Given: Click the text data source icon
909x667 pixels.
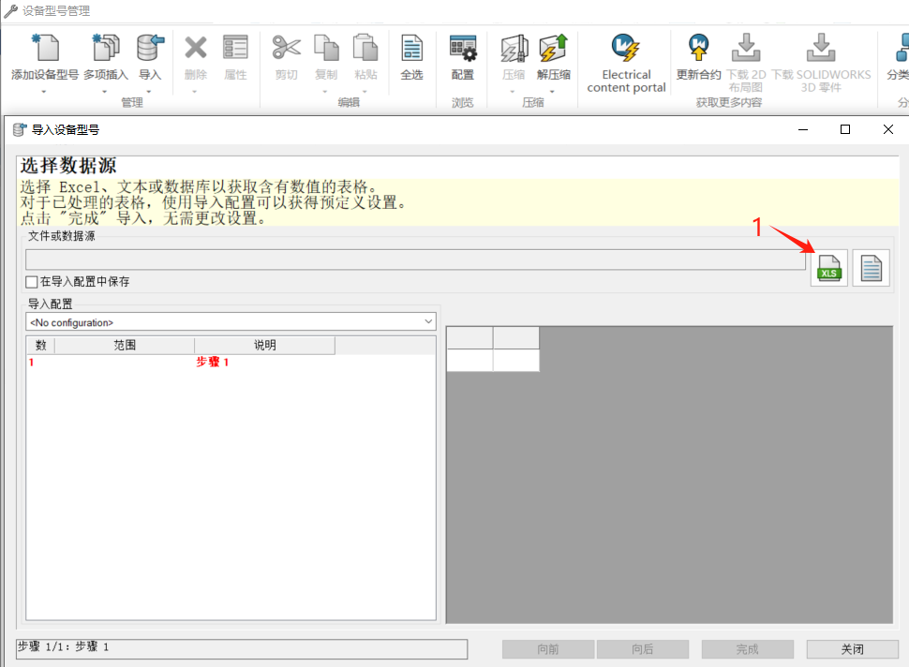Looking at the screenshot, I should click(x=871, y=269).
